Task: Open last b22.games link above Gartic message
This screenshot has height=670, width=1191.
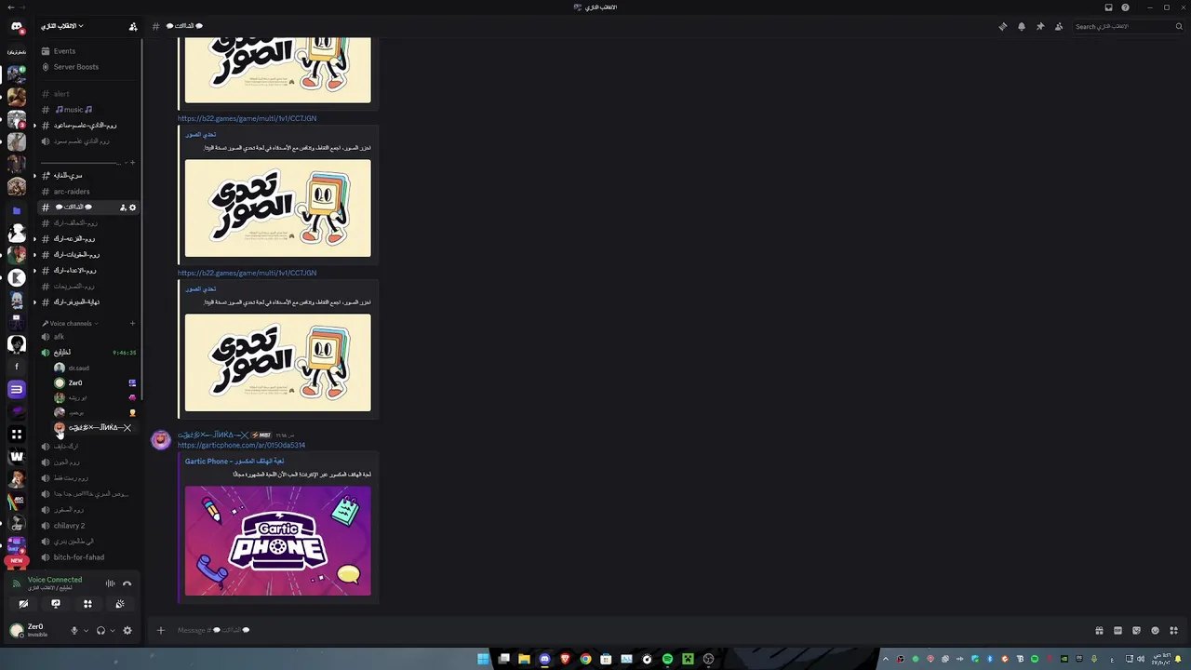Action: (x=247, y=273)
